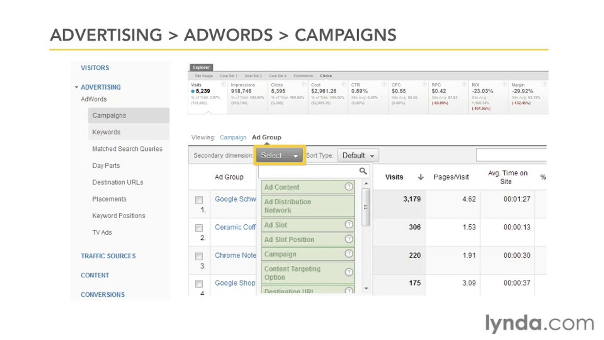Viewport: 604px width, 340px height.
Task: Switch to the Ecommerce tab
Action: pos(303,76)
